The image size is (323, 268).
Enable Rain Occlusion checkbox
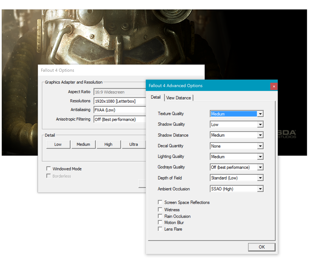160,216
